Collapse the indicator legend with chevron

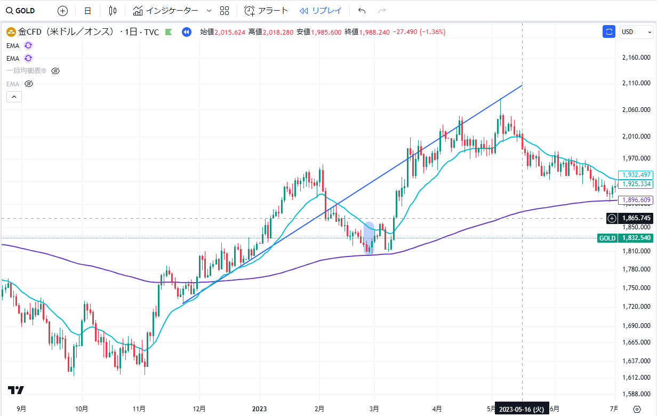coord(14,97)
